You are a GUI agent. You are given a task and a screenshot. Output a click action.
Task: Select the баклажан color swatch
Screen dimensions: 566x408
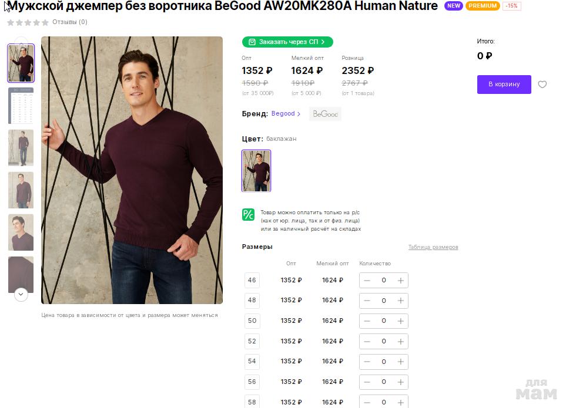(256, 171)
